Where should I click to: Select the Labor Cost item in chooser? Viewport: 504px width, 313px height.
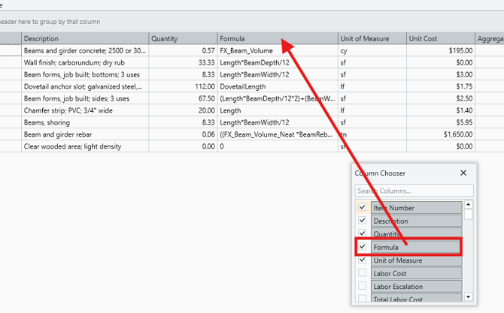tap(415, 273)
